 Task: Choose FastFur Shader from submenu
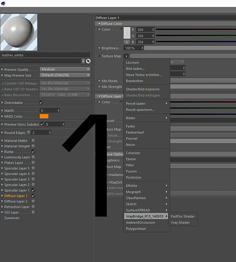[183, 216]
